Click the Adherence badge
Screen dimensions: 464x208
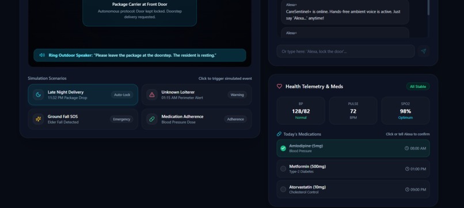tap(235, 119)
